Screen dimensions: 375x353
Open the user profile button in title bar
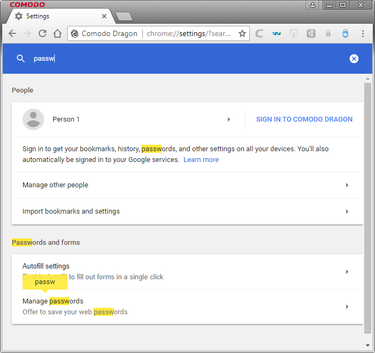click(312, 5)
